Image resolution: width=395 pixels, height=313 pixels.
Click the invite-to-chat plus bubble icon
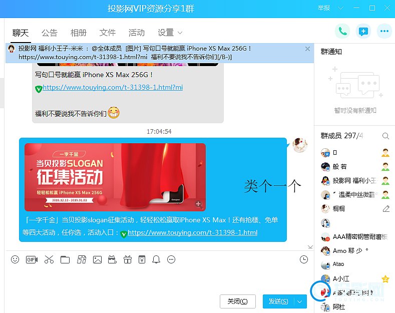(363, 31)
